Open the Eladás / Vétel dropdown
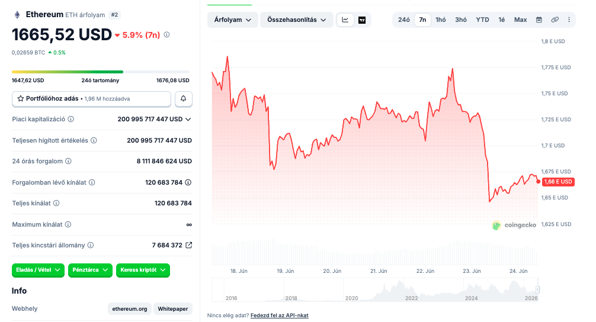Image resolution: width=596 pixels, height=322 pixels. pos(38,270)
